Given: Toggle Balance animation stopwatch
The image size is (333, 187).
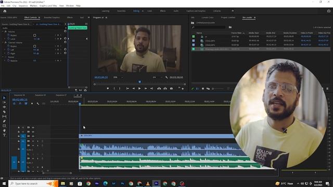Looking at the screenshot, I should (8, 61).
